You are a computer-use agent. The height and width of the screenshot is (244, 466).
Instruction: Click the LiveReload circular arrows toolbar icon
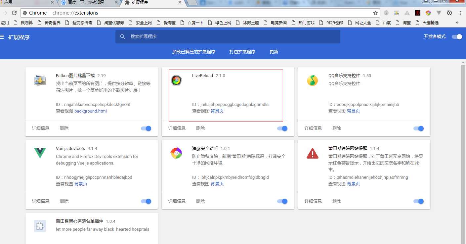(449, 13)
